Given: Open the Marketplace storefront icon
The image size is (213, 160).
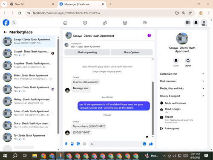Looking at the screenshot, I should tap(125, 23).
